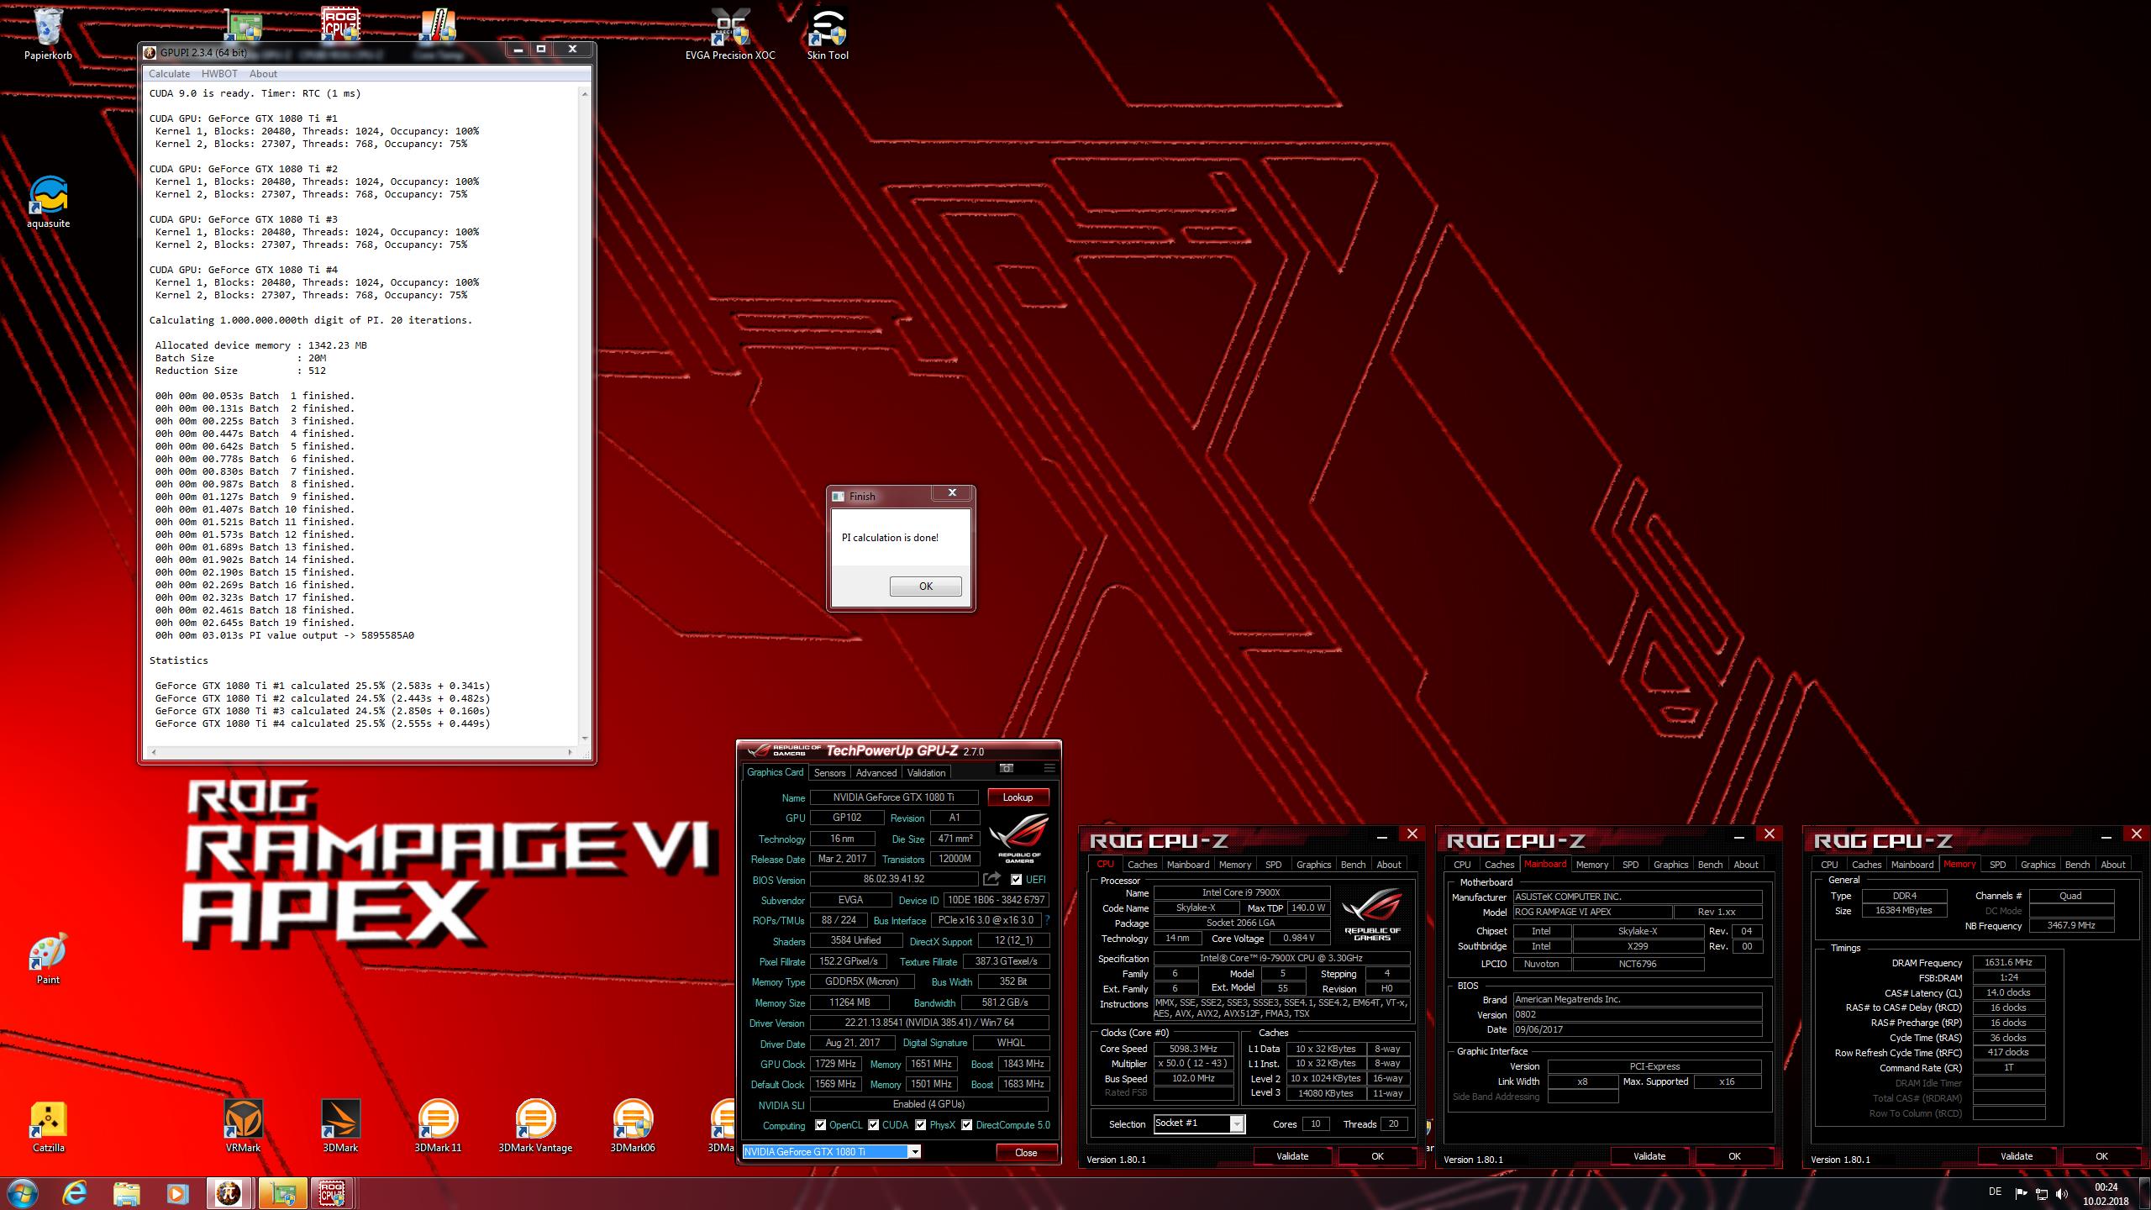Open the GPU-Z hamburger menu icon
2151x1210 pixels.
point(1049,768)
